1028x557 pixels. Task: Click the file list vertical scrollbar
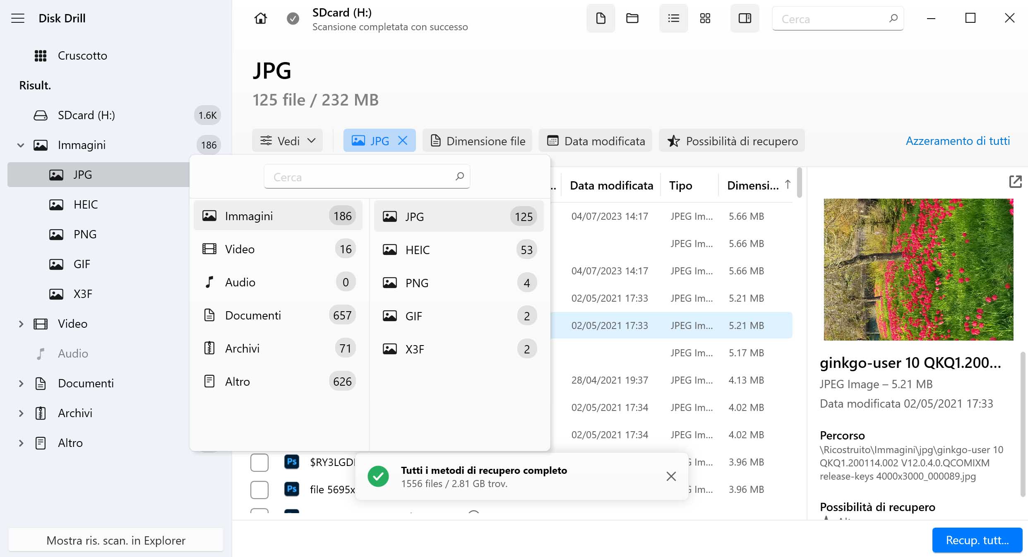799,182
